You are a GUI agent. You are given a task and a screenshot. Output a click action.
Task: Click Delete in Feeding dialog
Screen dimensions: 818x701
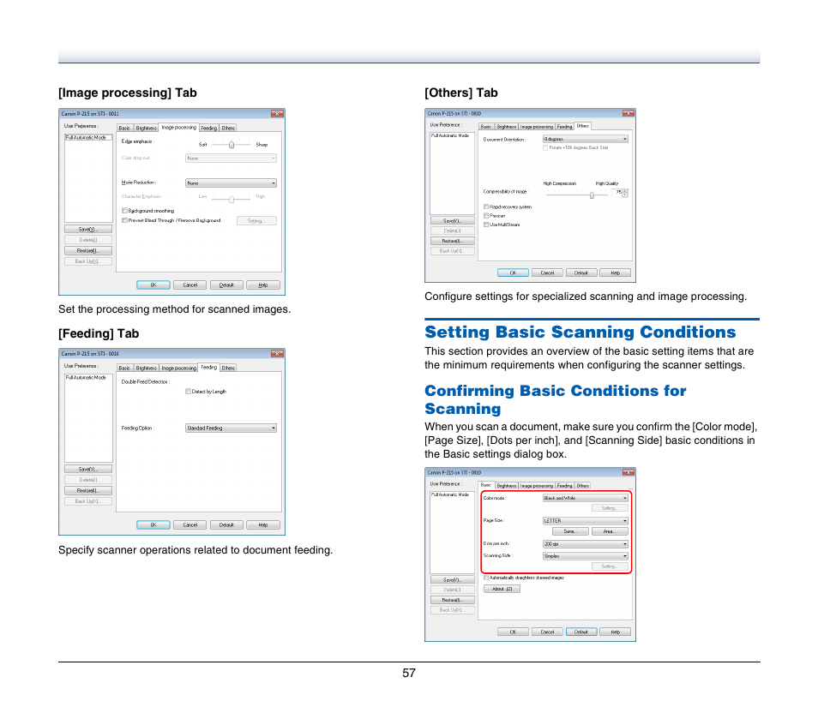(88, 480)
